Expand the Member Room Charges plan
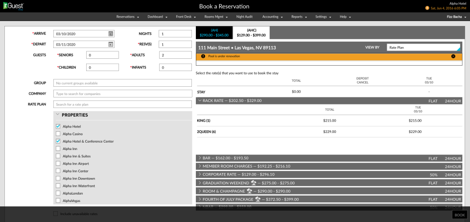 200,166
